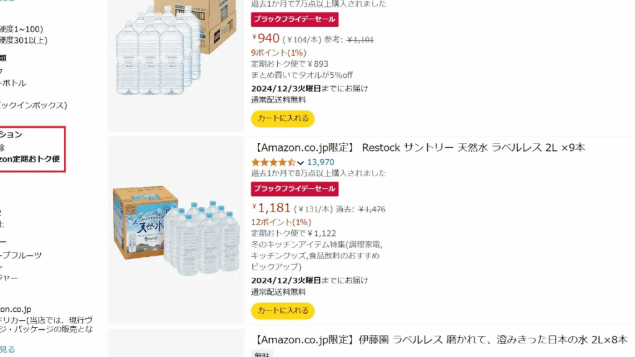Toggle the 硬度301以上 hardness filter
635x357 pixels.
click(25, 40)
